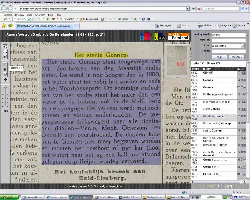The width and height of the screenshot is (250, 200).
Task: Click the shopping cart icon
Action: point(5,75)
